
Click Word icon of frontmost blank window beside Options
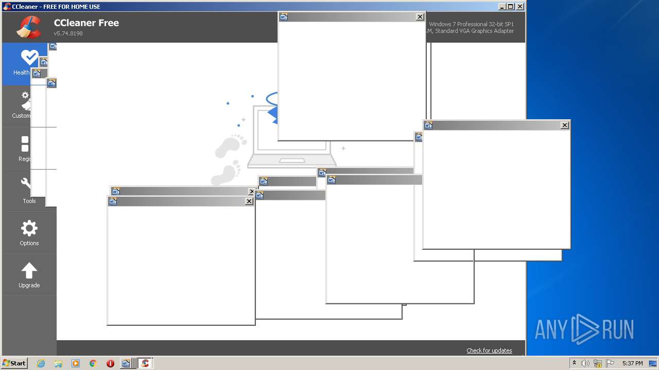tap(113, 201)
